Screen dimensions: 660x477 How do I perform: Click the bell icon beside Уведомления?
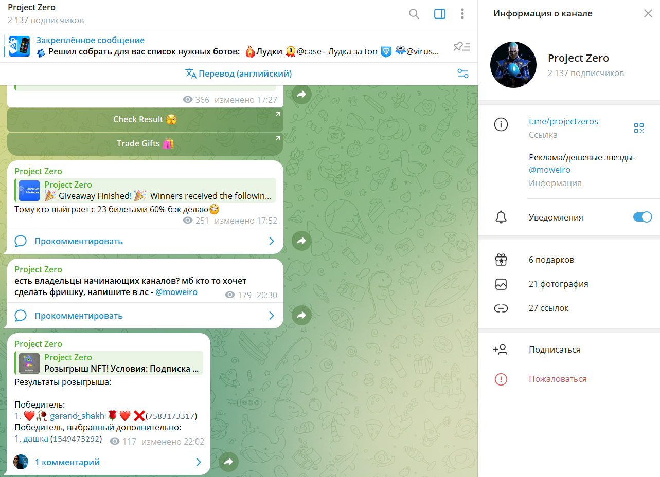(x=501, y=217)
